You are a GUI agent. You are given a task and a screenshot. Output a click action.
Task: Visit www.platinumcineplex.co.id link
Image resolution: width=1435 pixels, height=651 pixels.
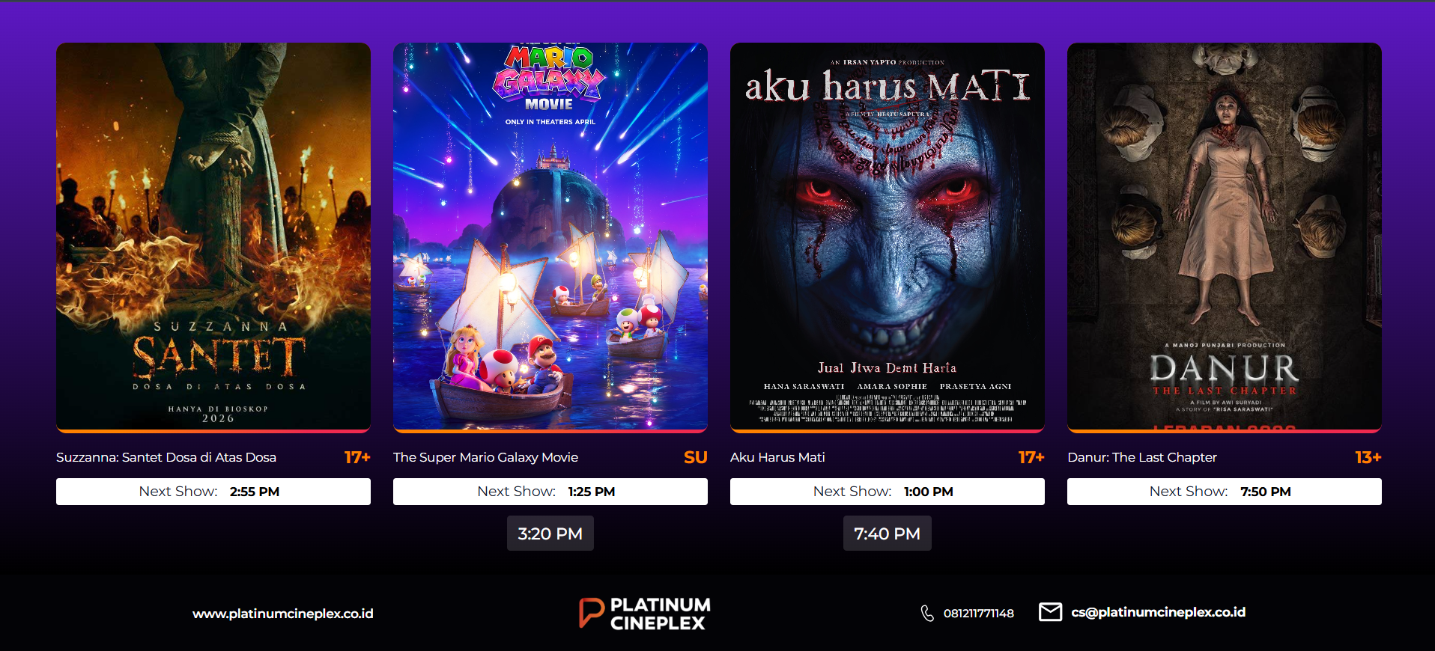283,614
